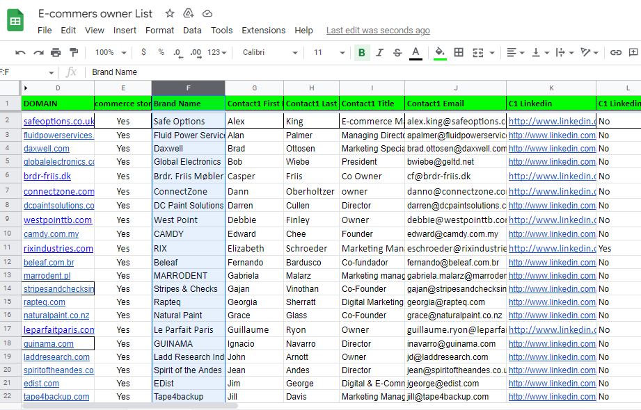
Task: Open the LinkedIn link in Casper's row
Action: click(552, 176)
